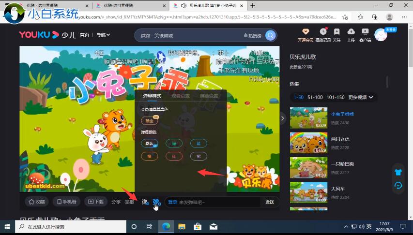Open a new browser tab
Image resolution: width=413 pixels, height=235 pixels.
click(252, 5)
